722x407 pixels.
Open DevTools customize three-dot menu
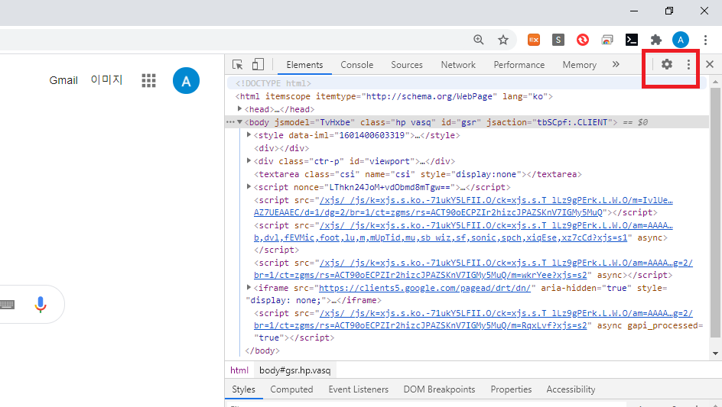[688, 64]
